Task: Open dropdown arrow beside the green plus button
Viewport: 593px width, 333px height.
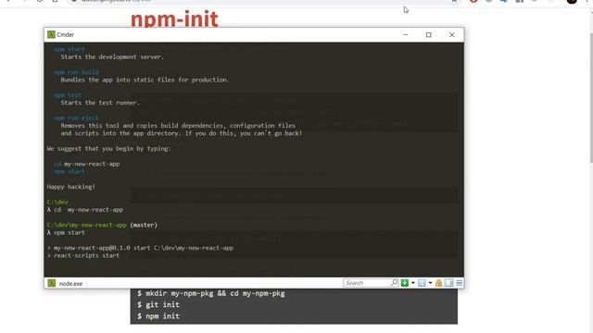Action: [x=413, y=283]
